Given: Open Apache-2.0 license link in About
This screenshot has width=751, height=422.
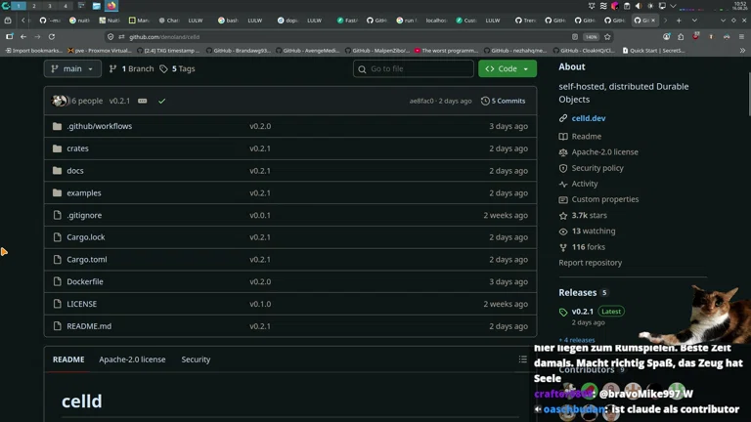Looking at the screenshot, I should 605,152.
